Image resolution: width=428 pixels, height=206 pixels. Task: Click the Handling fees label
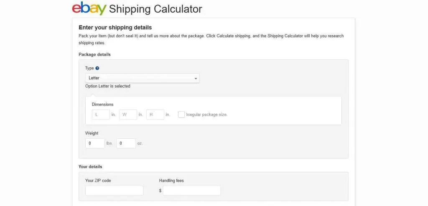pyautogui.click(x=171, y=181)
